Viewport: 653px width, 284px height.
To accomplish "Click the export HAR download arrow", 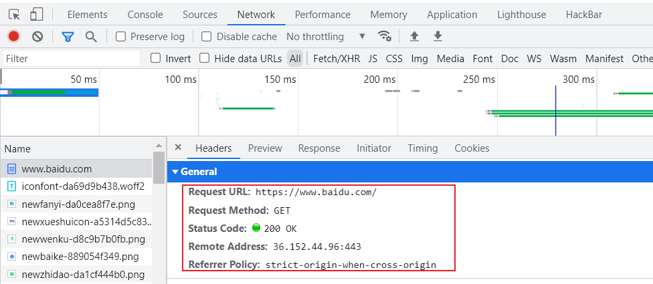I will tap(438, 37).
